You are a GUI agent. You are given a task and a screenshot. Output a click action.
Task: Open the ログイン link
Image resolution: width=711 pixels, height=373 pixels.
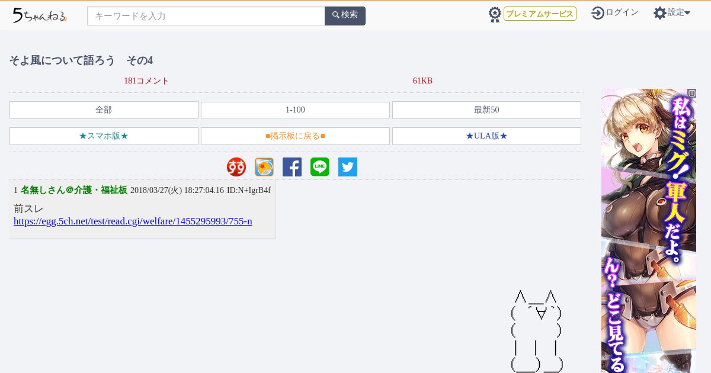click(622, 12)
